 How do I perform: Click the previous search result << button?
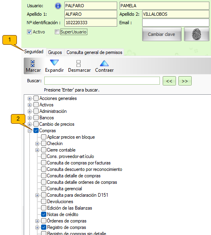169,81
